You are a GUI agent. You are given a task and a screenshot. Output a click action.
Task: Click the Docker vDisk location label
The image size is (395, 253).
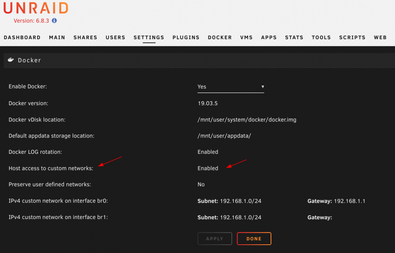[37, 120]
